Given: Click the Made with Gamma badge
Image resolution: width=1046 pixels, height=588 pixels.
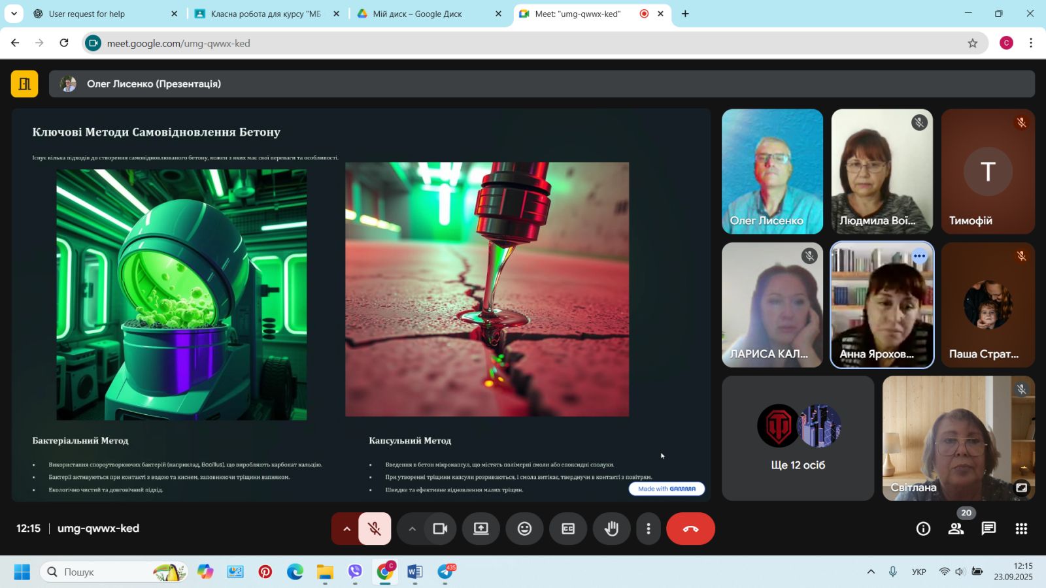Looking at the screenshot, I should coord(666,489).
